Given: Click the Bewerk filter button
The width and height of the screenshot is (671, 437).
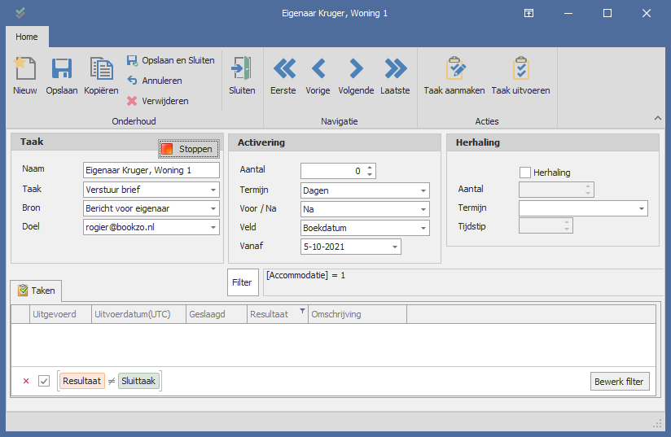Looking at the screenshot, I should (x=619, y=382).
